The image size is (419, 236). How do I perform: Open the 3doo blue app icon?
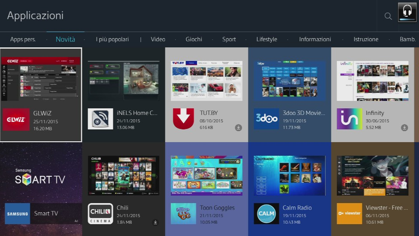tap(267, 119)
